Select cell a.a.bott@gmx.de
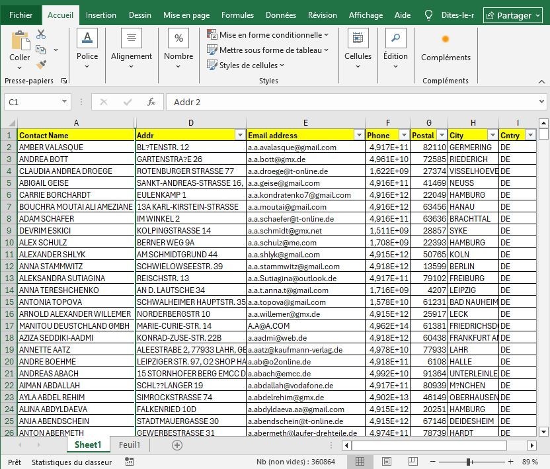This screenshot has width=550, height=469. click(305, 159)
